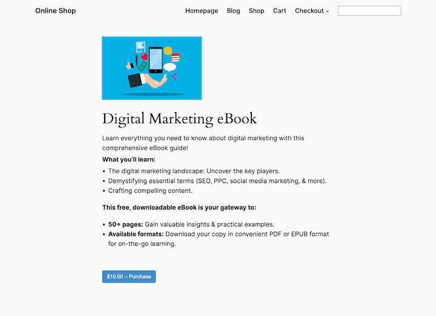436x316 pixels.
Task: Click the Online Shop site title
Action: pyautogui.click(x=56, y=11)
